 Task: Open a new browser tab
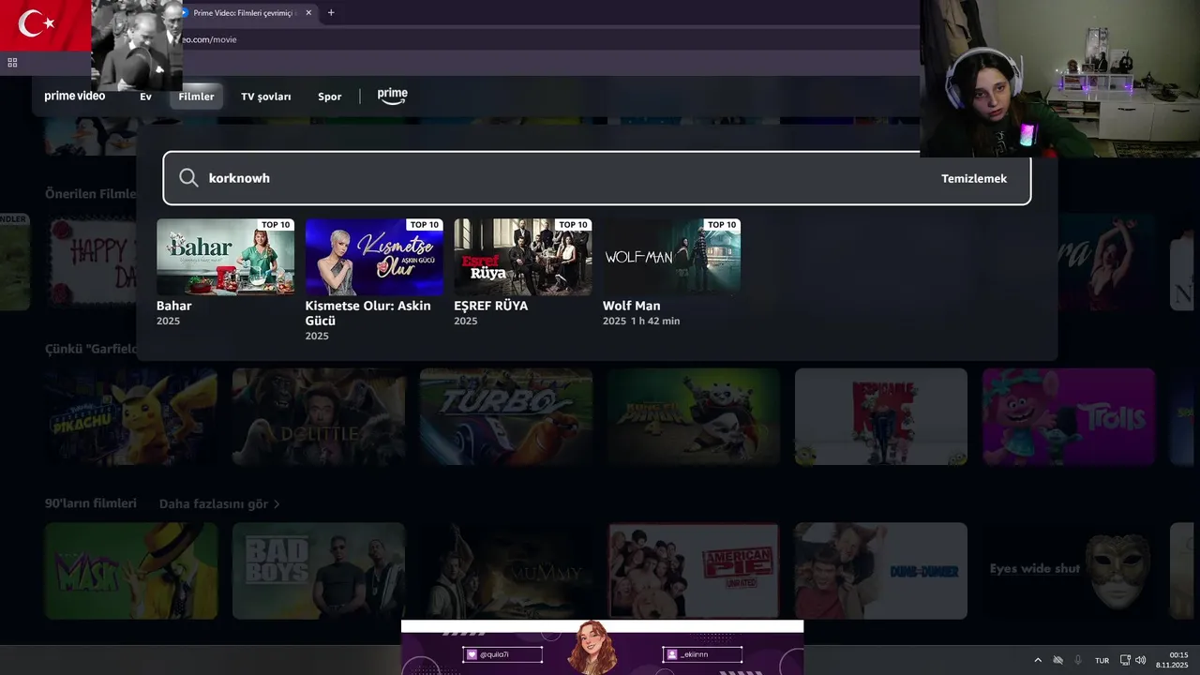click(331, 13)
